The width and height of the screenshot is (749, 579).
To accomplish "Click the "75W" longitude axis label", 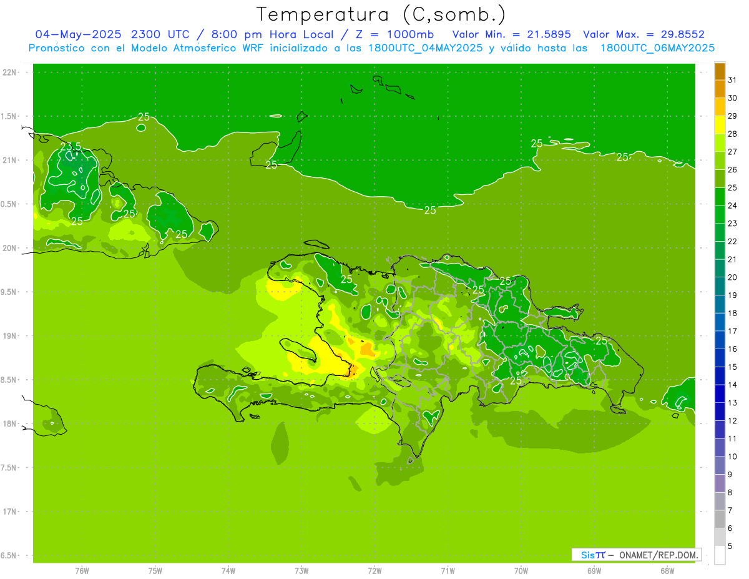I will [x=155, y=571].
